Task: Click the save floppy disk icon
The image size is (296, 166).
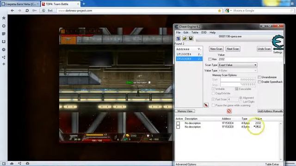Action: (x=191, y=38)
